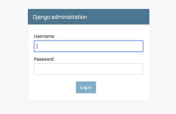Image resolution: width=176 pixels, height=114 pixels.
Task: Activate the blue-outlined Username text box
Action: pyautogui.click(x=89, y=46)
